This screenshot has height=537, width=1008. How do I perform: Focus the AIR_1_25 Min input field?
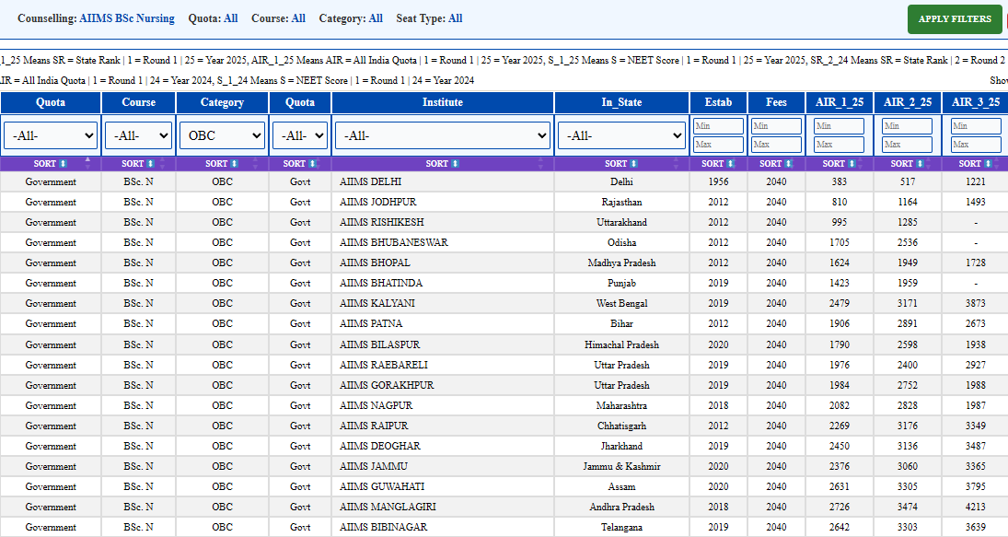[839, 126]
